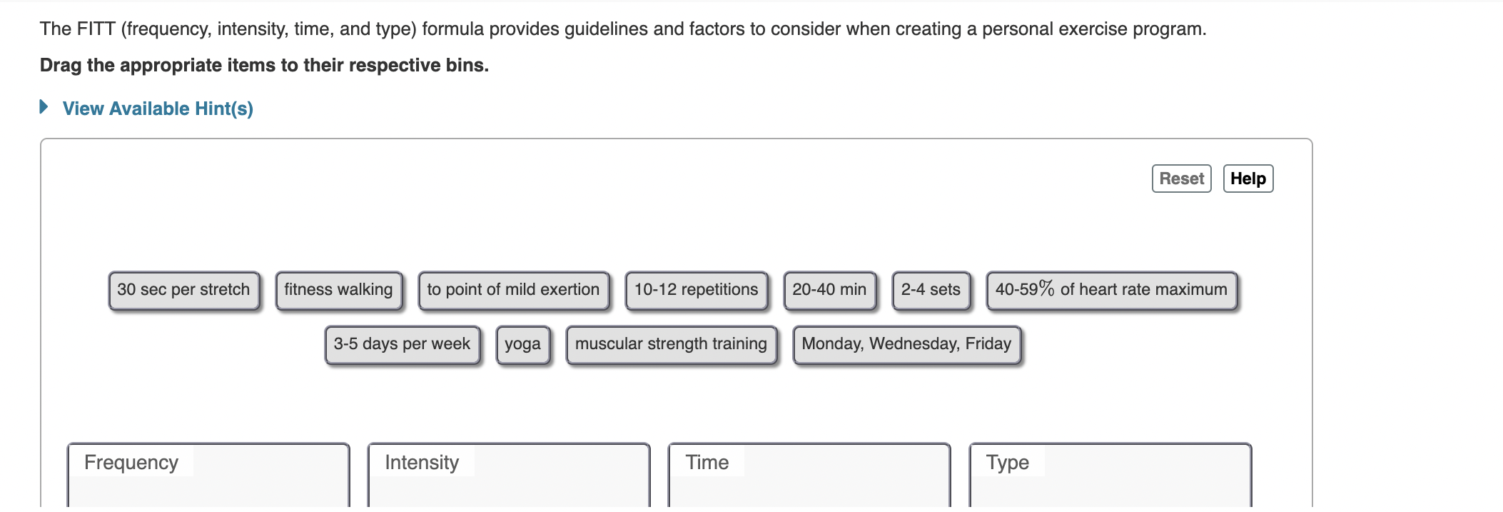The height and width of the screenshot is (512, 1503).
Task: Click the '20-40 min' item
Action: [x=830, y=290]
